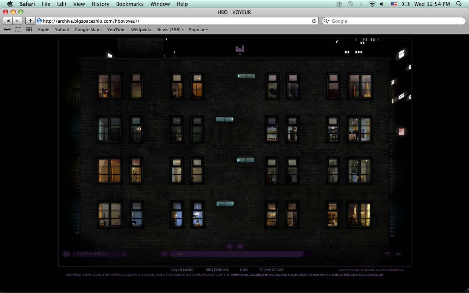Click the LEARN MORE link
Screen dimensions: 469x293
coord(182,270)
